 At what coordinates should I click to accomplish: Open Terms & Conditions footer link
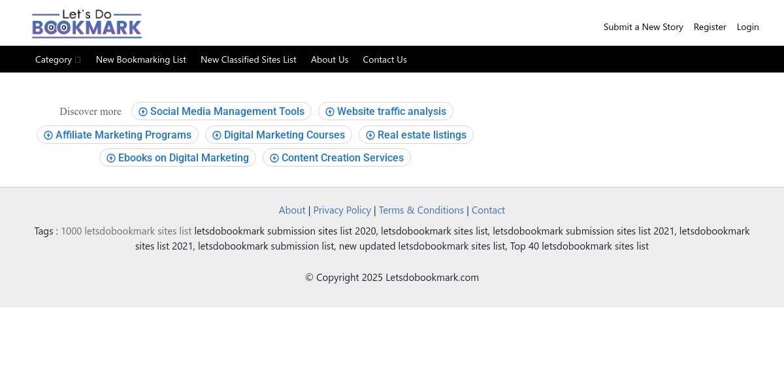[x=421, y=210]
